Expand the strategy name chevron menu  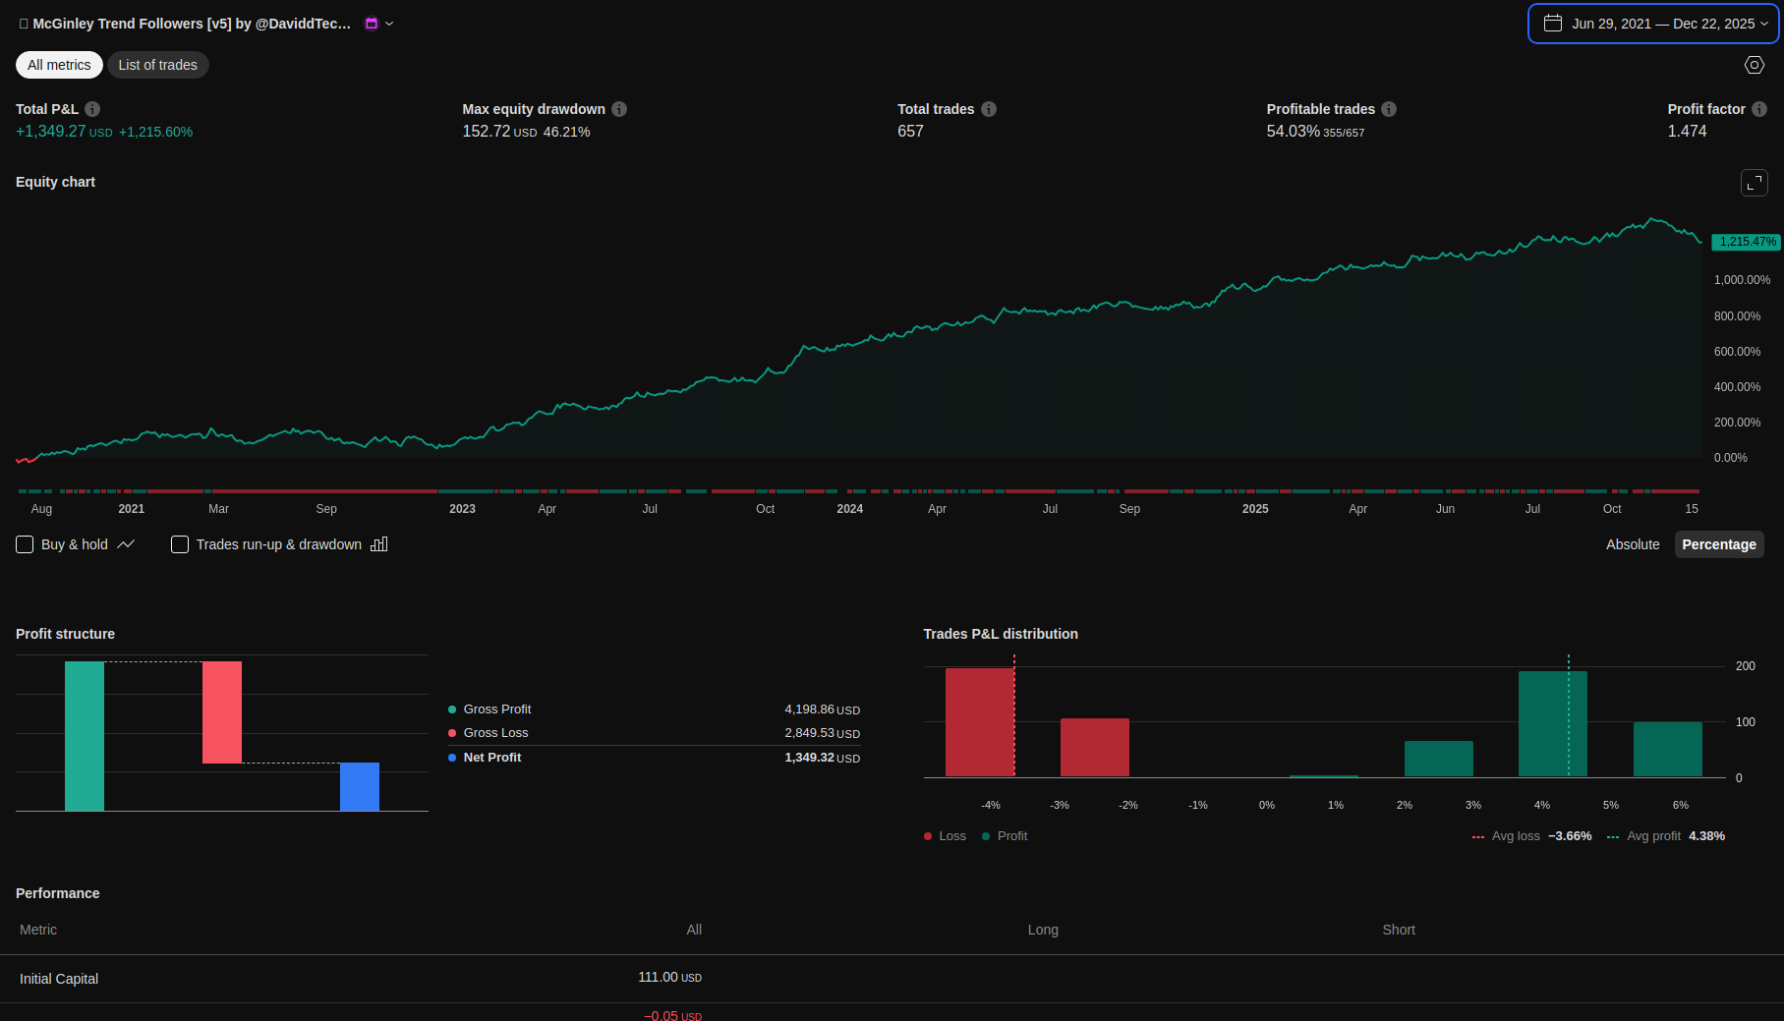click(x=389, y=24)
